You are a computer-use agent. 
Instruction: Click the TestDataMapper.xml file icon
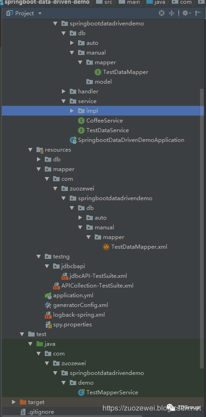[x=106, y=247]
